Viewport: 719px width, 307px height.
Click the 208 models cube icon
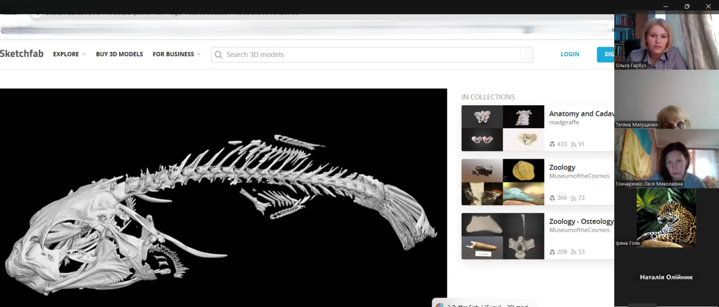coord(552,252)
